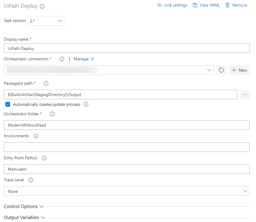Click the Entry Point Path(s) field
The image size is (256, 222).
127,169
